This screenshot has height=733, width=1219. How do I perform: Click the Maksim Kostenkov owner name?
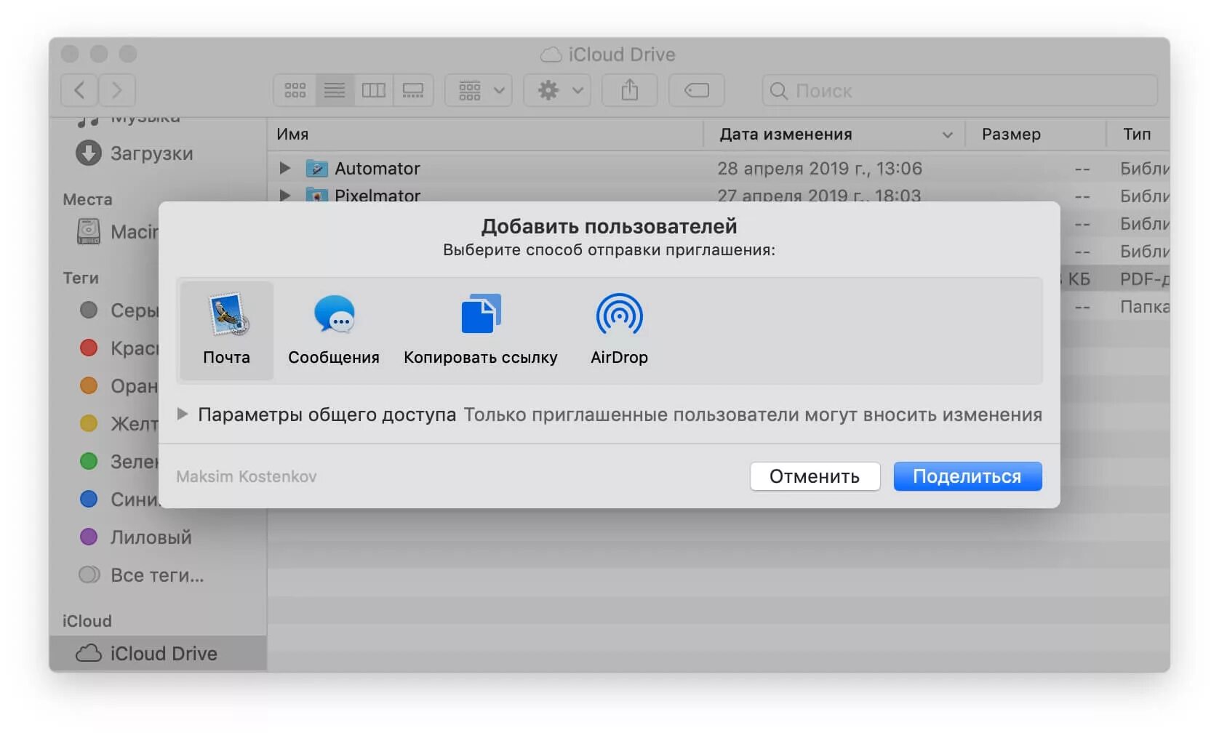[x=247, y=476]
